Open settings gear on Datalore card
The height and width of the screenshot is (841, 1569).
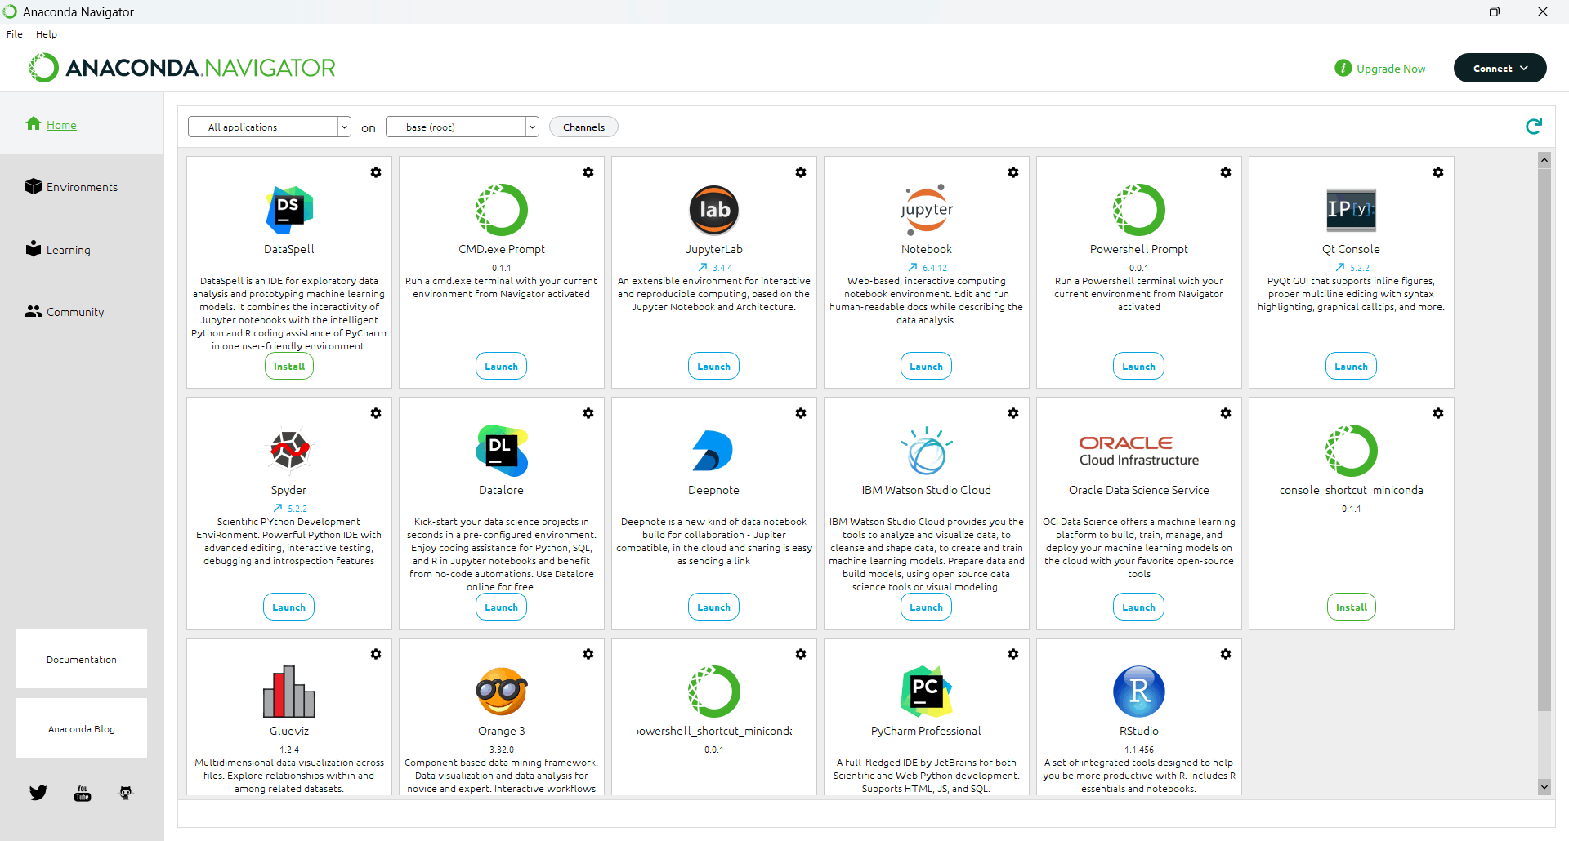(588, 413)
